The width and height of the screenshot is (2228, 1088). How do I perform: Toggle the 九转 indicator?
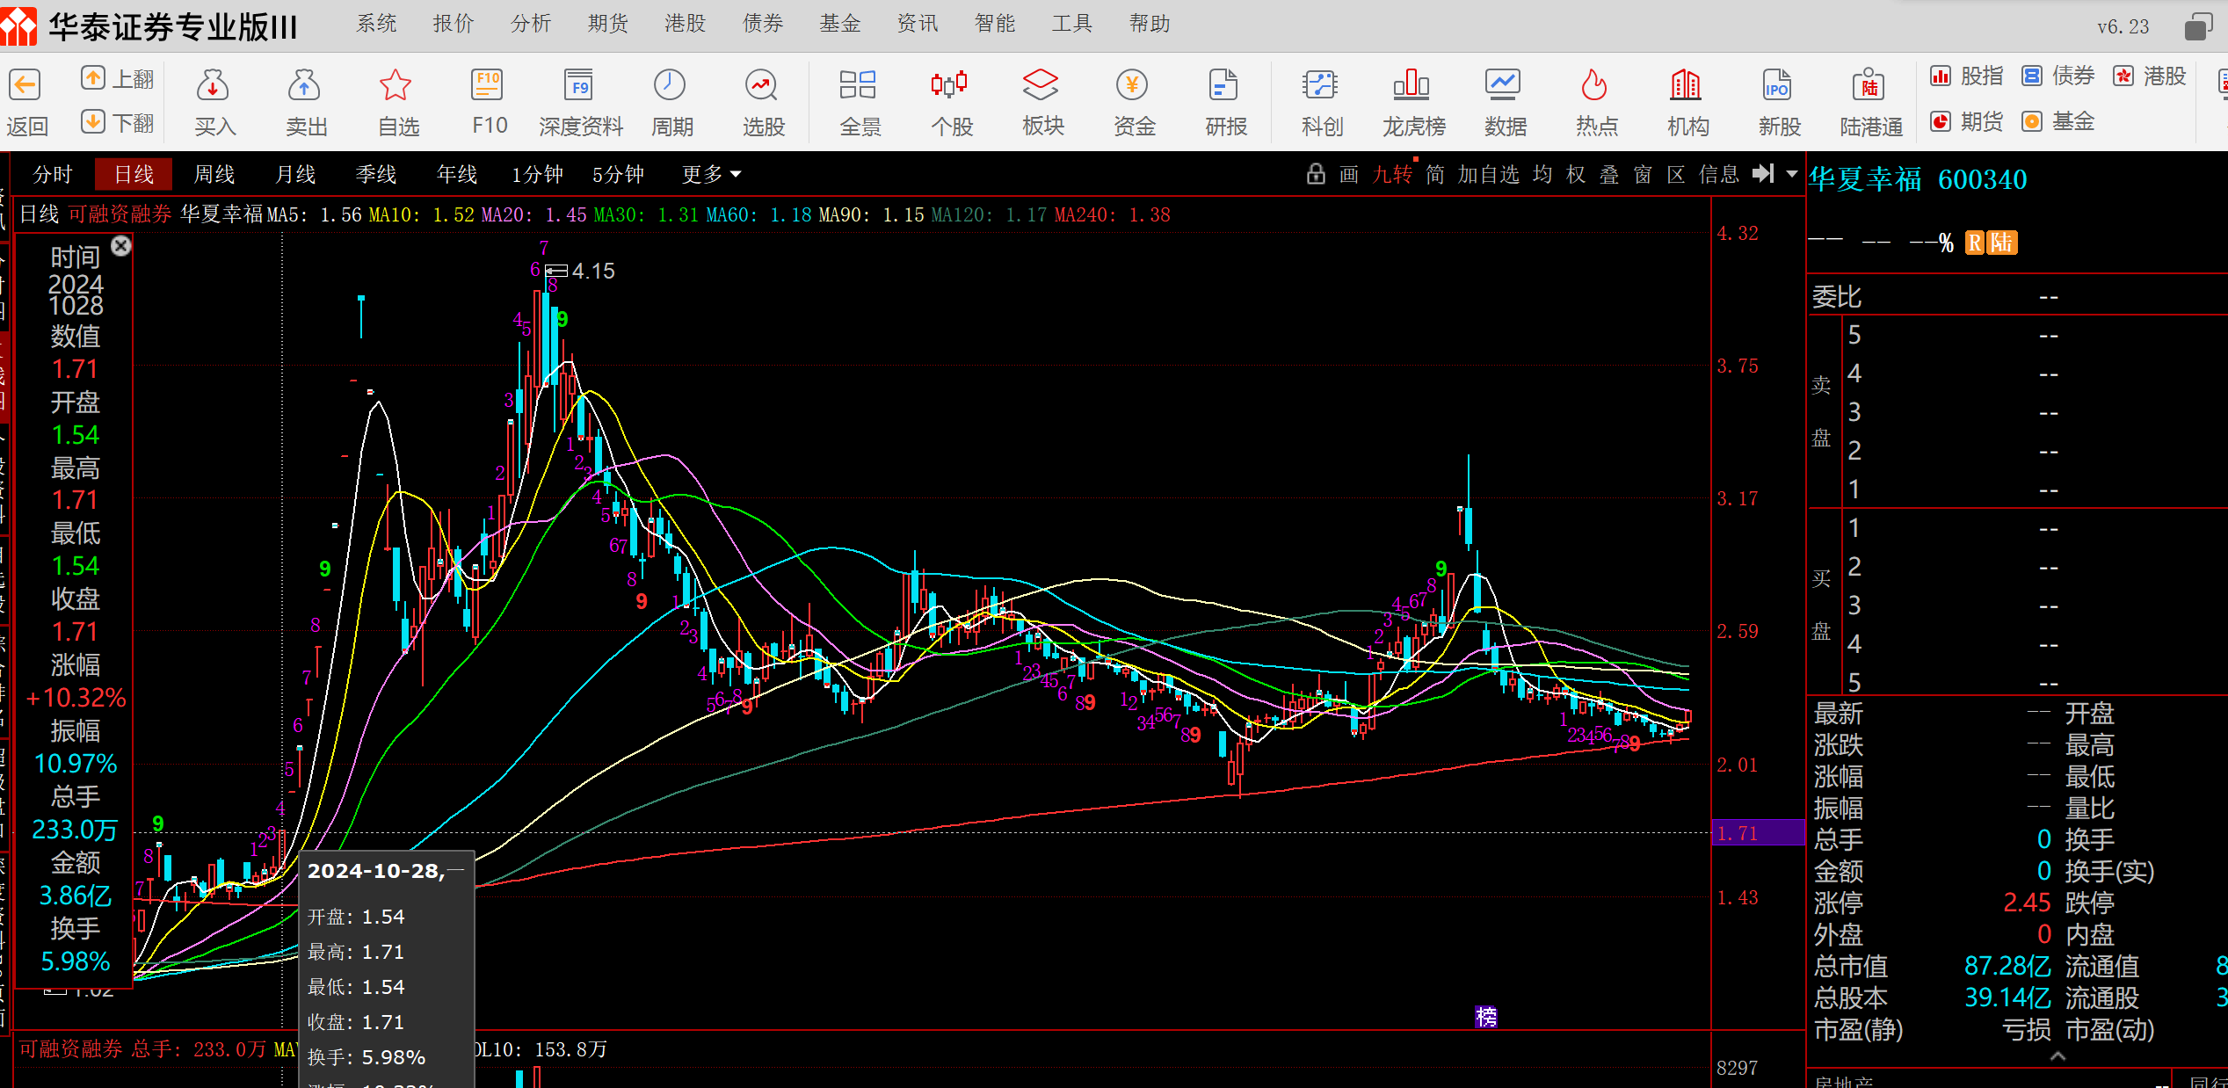pos(1392,174)
